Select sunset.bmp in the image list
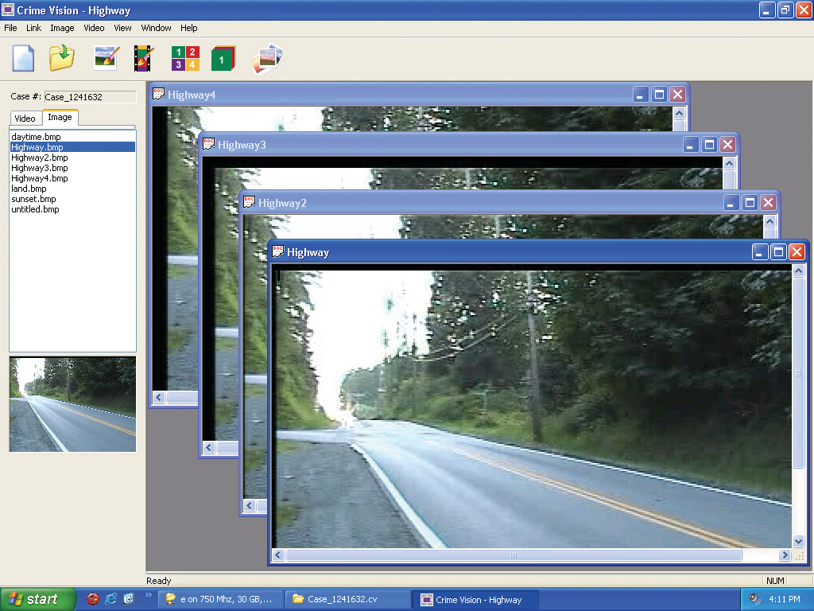The height and width of the screenshot is (611, 814). 33,199
